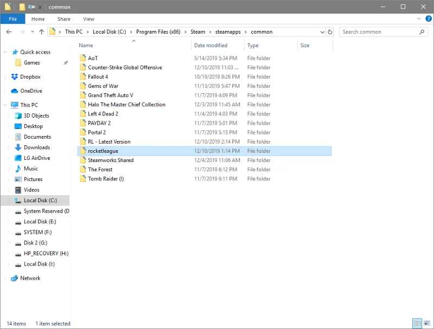
Task: Open SYSTEM (F:) drive in sidebar
Action: (37, 232)
